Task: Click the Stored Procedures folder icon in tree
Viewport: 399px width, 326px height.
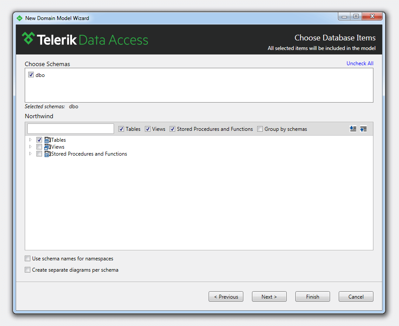Action: coord(47,154)
